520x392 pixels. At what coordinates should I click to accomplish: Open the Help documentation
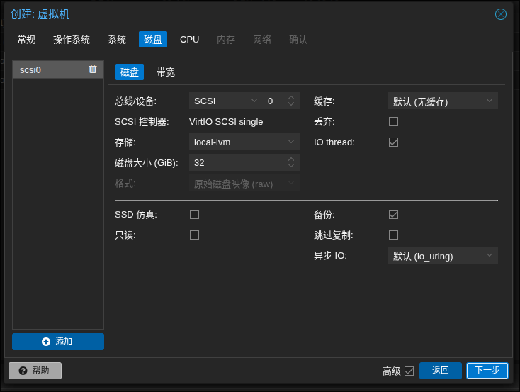[x=35, y=370]
